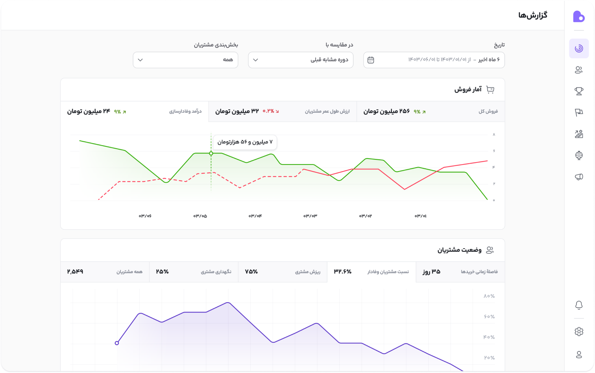Click the ۲۴ میلیون تومان value

point(89,111)
